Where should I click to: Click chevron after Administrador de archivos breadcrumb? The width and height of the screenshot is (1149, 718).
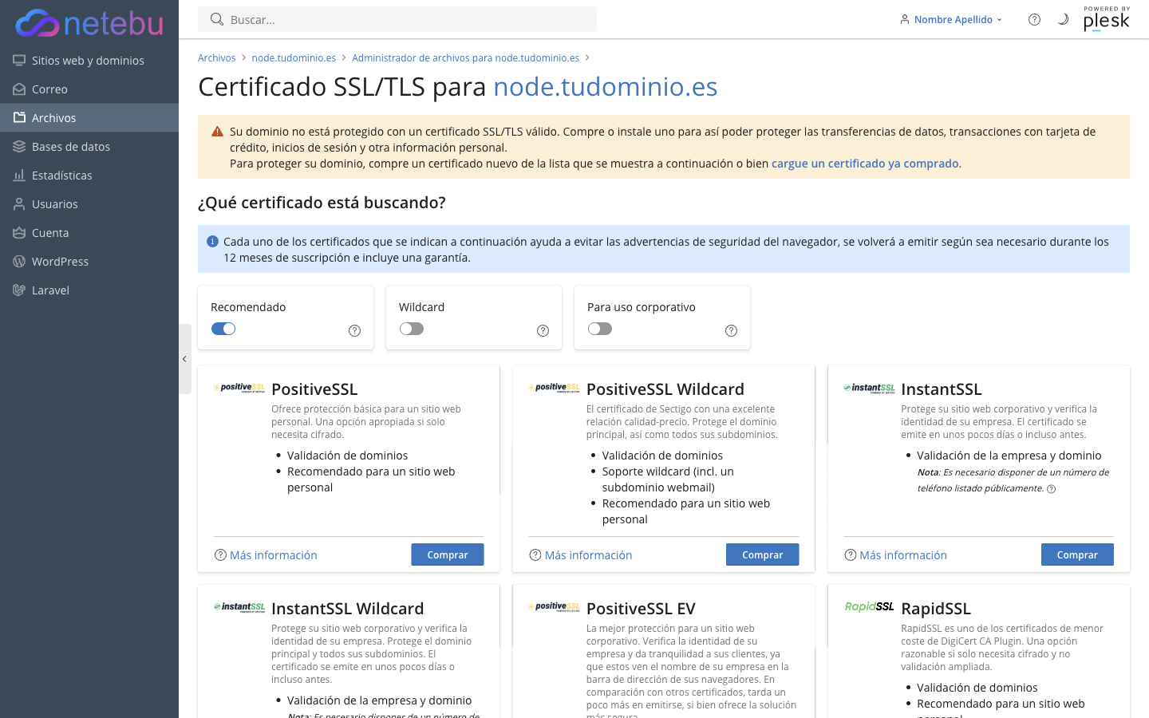[x=587, y=57]
